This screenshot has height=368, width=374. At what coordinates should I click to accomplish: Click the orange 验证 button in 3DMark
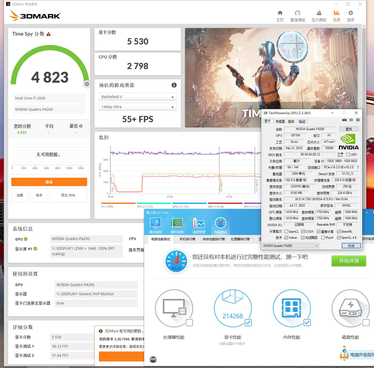pyautogui.click(x=49, y=182)
